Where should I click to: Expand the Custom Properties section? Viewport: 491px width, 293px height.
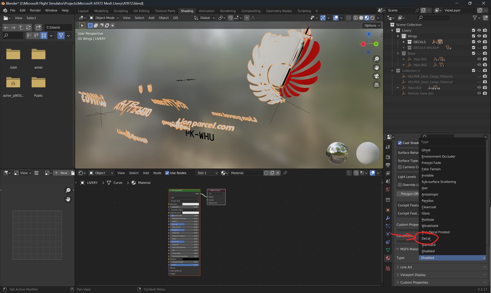point(414,282)
